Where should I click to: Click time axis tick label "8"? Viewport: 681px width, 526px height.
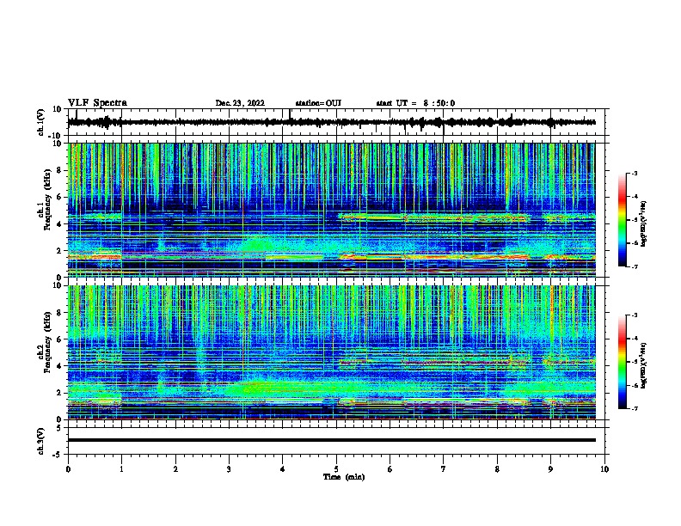click(x=497, y=469)
